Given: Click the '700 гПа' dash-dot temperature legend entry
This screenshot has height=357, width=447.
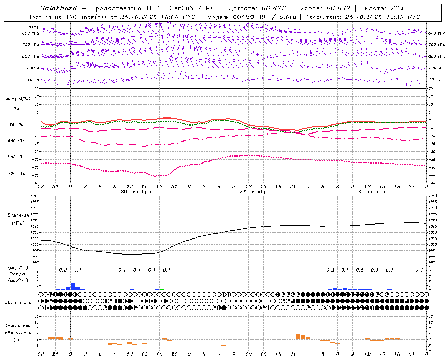Looking at the screenshot, I should 16,159.
